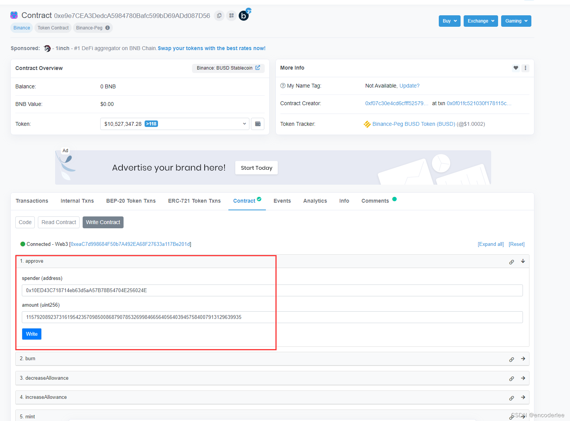Click the info icon on Binance-Peg tag
570x421 pixels.
coord(107,28)
